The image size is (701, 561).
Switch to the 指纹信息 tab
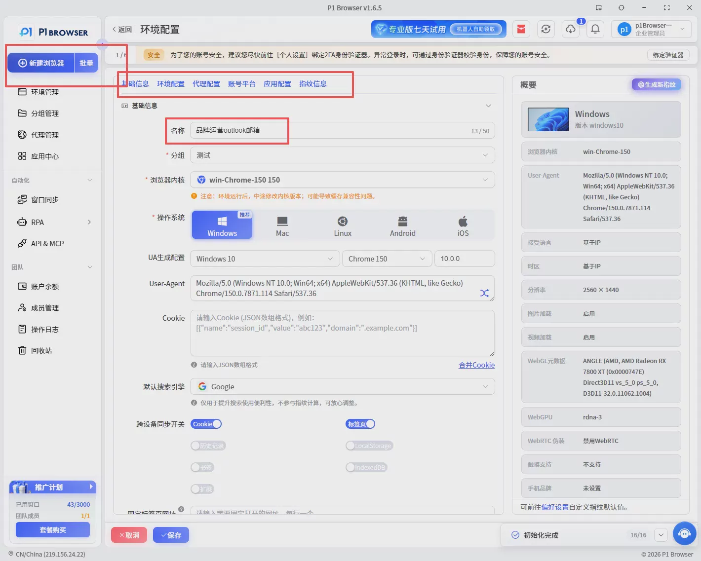313,83
